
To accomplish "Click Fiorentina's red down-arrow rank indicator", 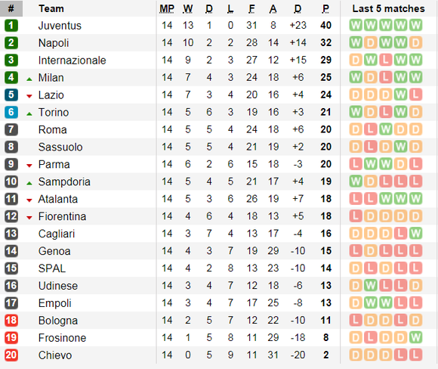I will [29, 218].
